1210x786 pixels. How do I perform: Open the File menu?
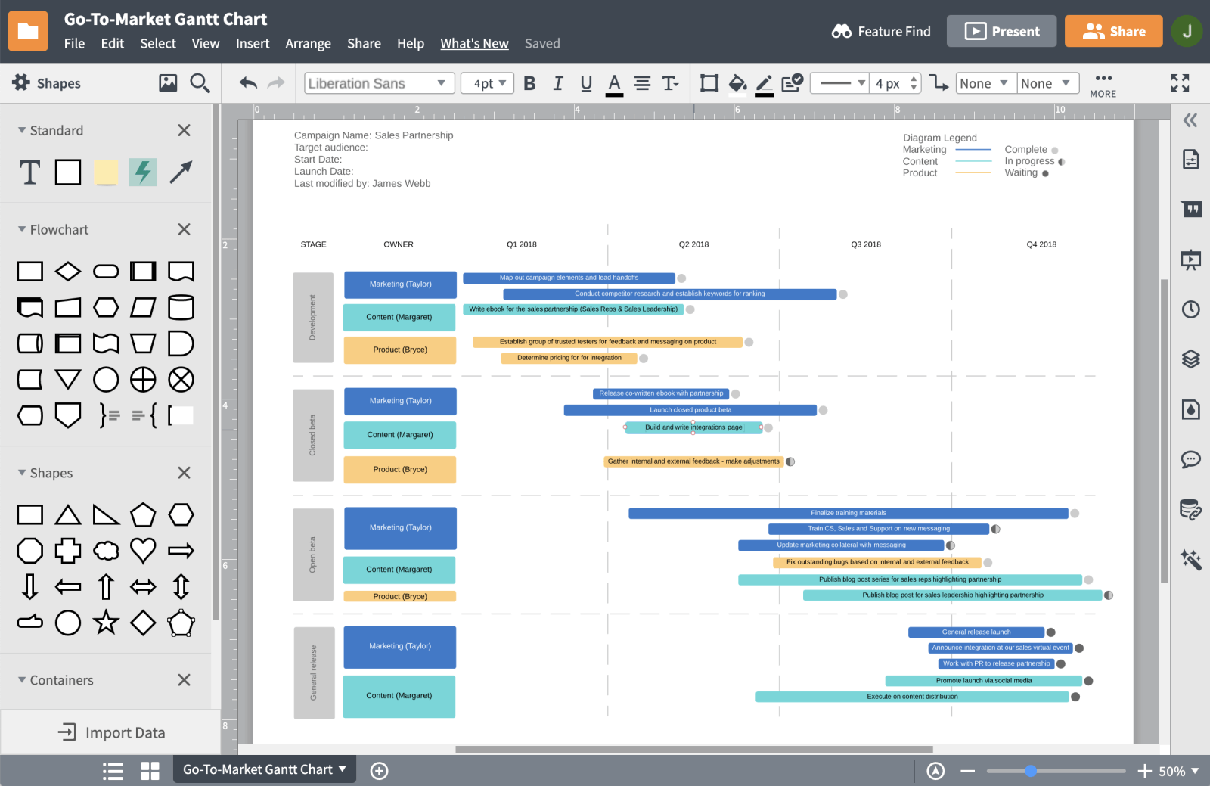click(74, 44)
